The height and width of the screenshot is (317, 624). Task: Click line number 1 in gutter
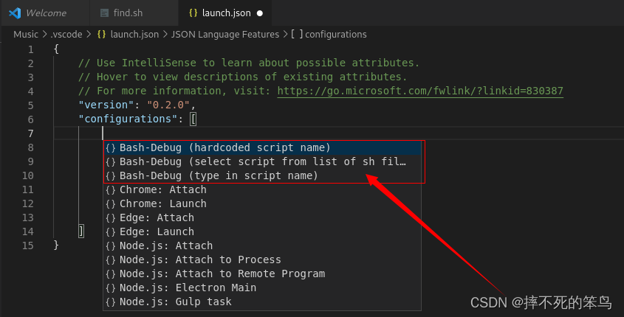(30, 49)
